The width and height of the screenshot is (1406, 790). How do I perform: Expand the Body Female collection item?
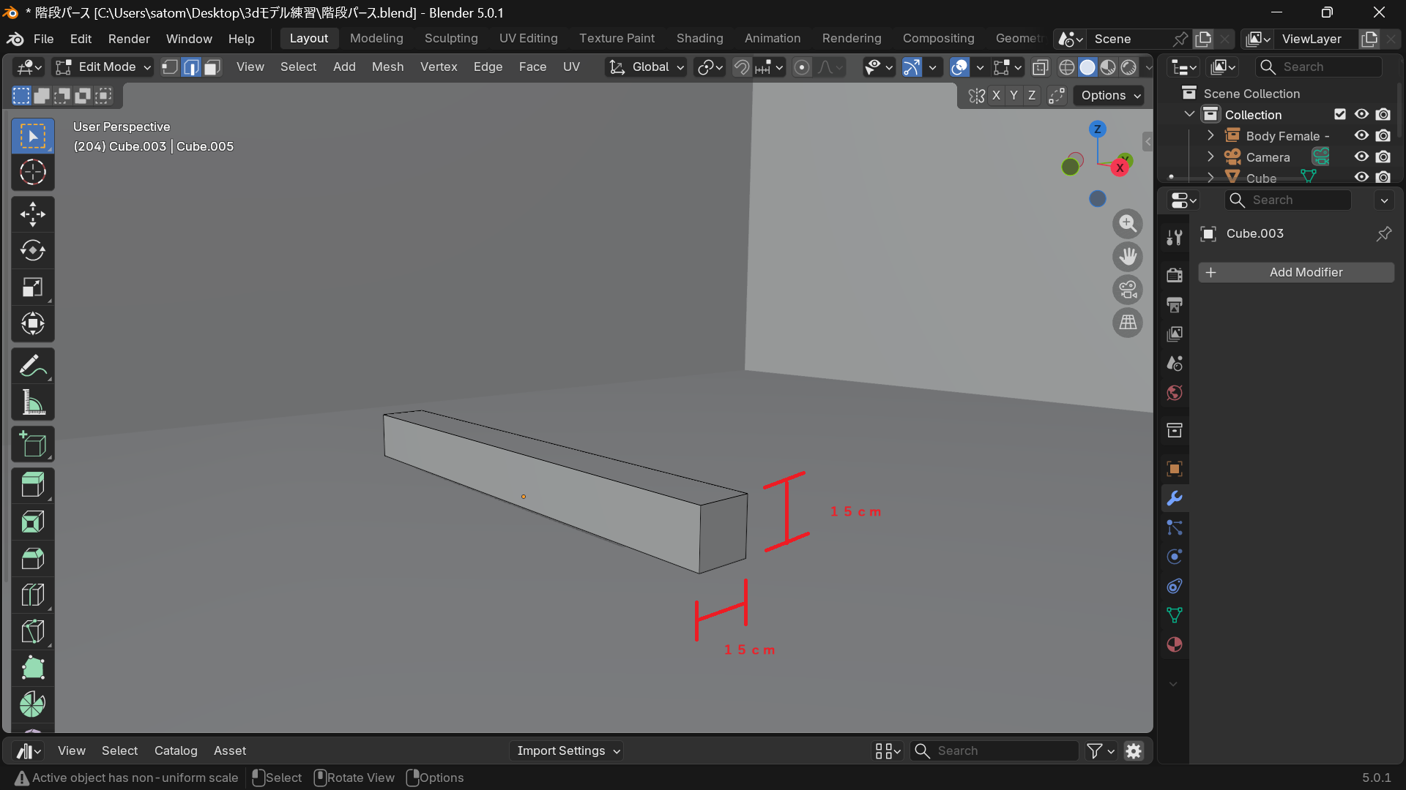[x=1210, y=136]
